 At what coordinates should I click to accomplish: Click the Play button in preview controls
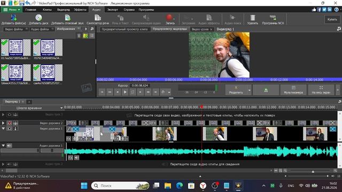coord(125,92)
